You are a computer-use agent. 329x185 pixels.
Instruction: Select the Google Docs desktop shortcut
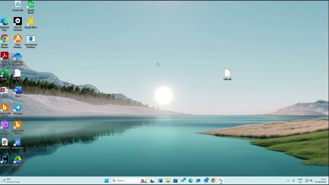(x=18, y=143)
